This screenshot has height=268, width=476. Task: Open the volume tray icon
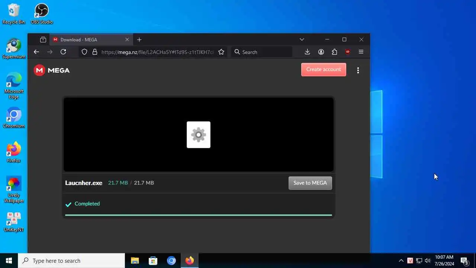click(428, 261)
